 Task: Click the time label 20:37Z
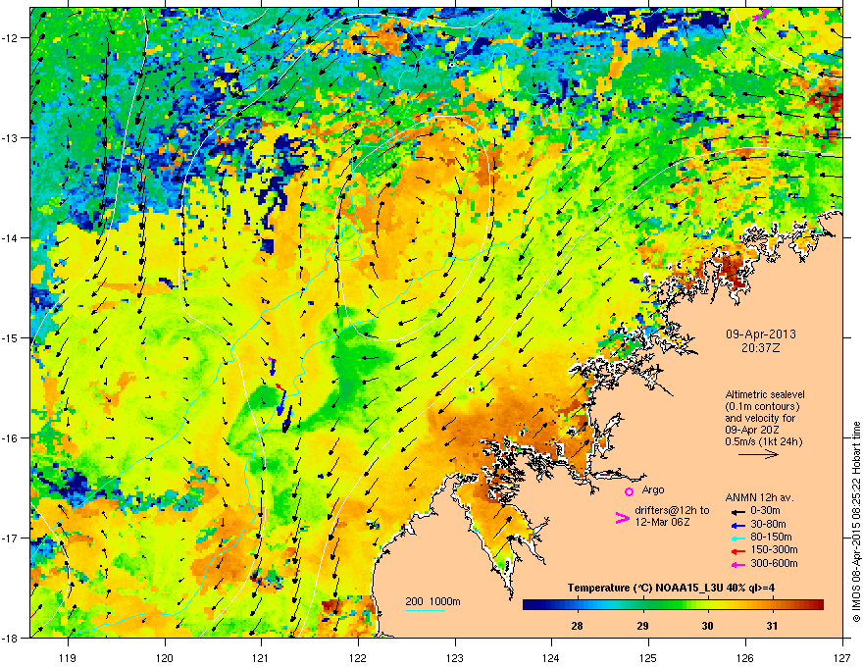[761, 348]
